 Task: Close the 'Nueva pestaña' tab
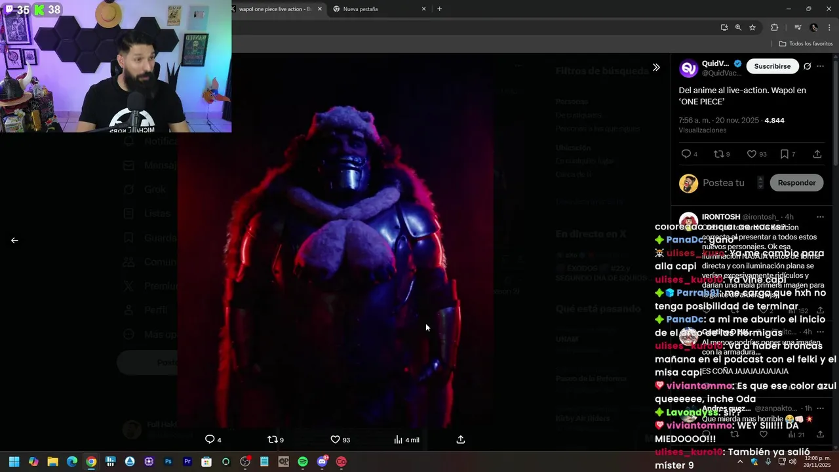423,9
